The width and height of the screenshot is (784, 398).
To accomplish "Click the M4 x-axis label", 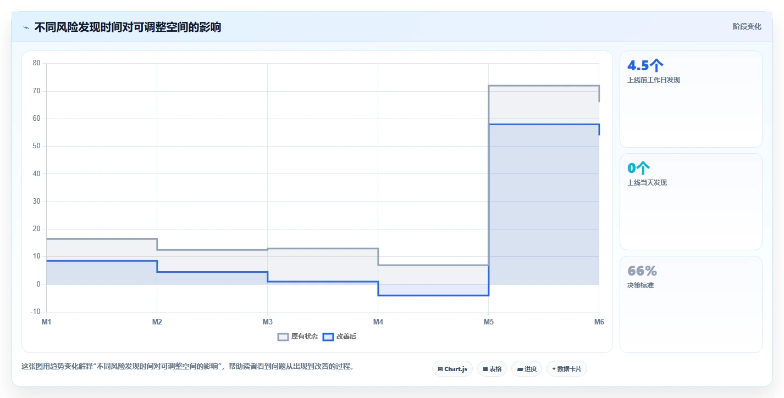I will pyautogui.click(x=378, y=322).
